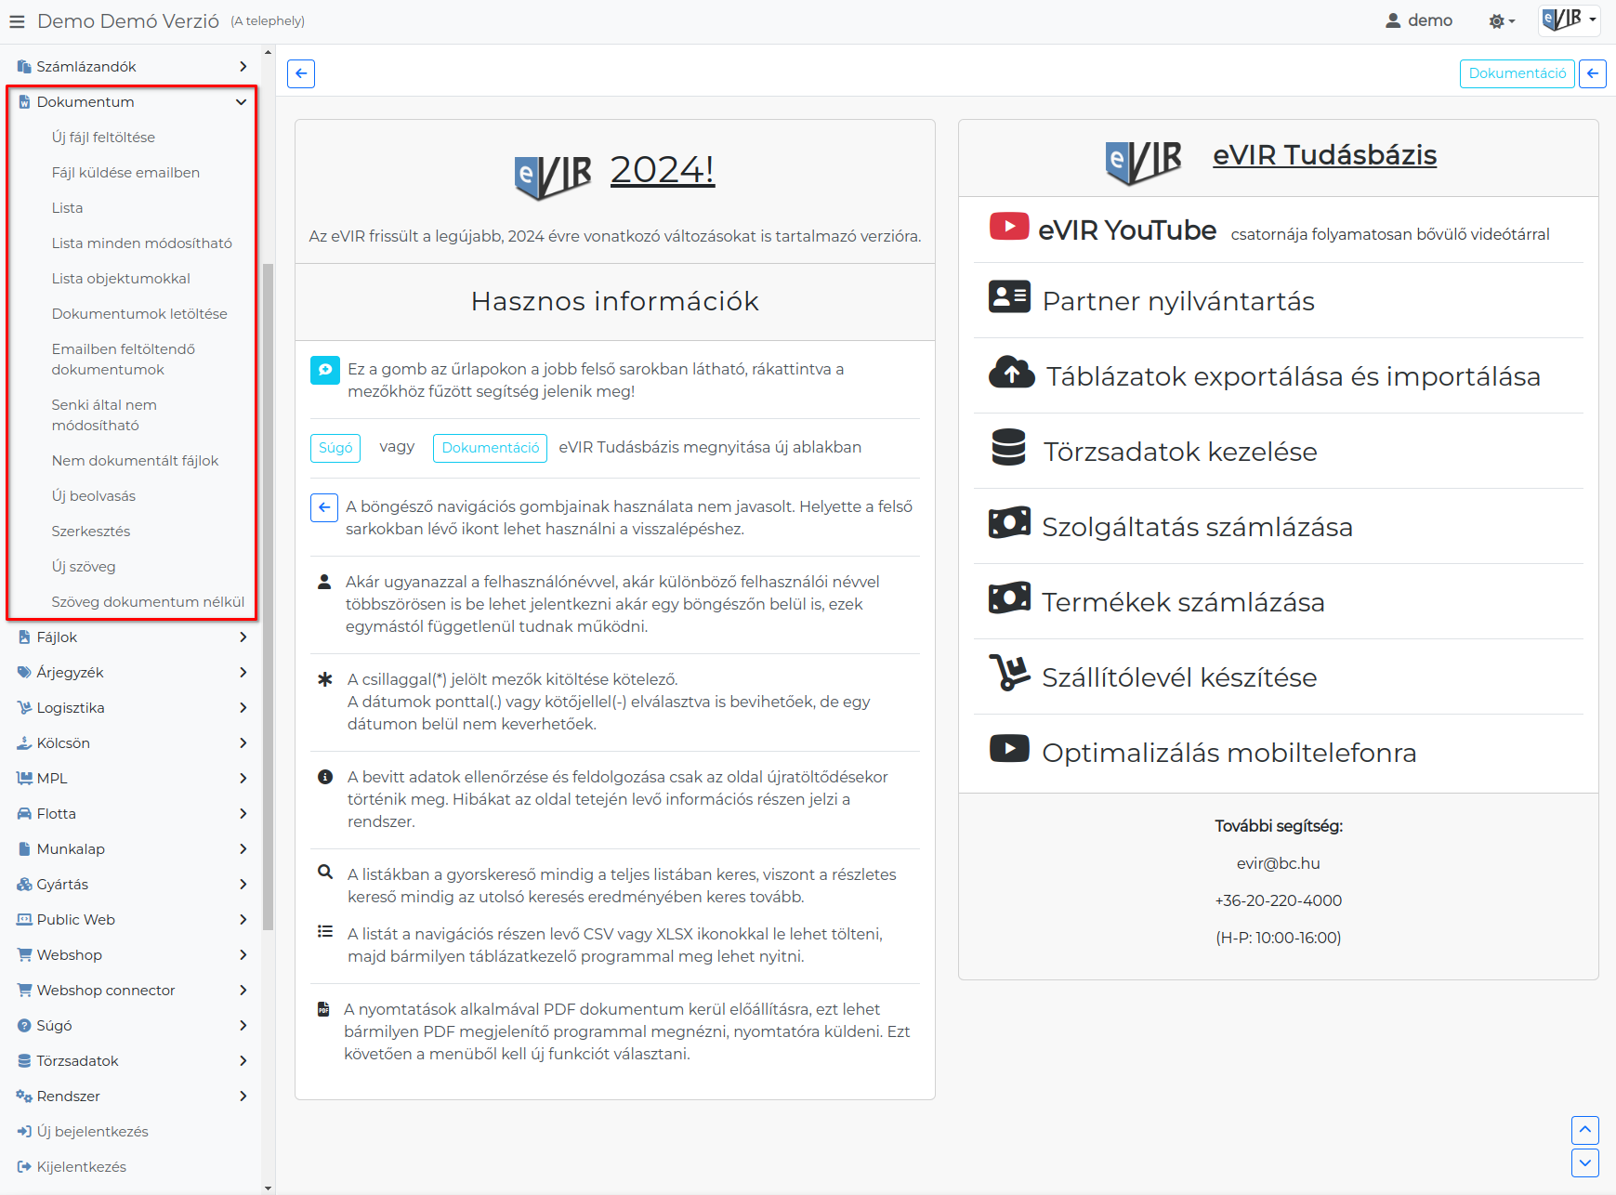Click the YouTube play icon
Image resolution: width=1616 pixels, height=1195 pixels.
point(1008,227)
